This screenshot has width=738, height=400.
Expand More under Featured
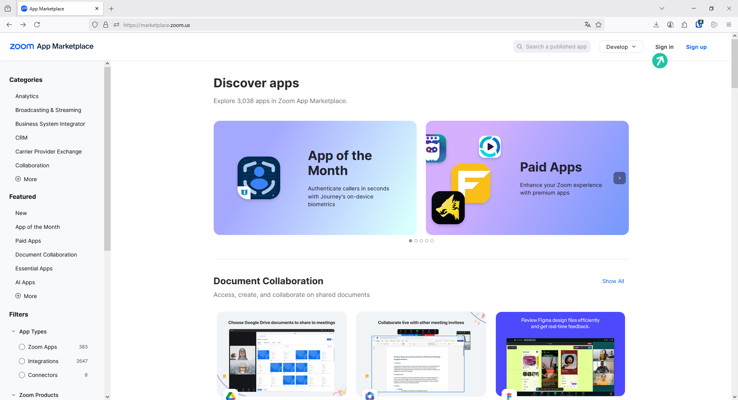[26, 296]
